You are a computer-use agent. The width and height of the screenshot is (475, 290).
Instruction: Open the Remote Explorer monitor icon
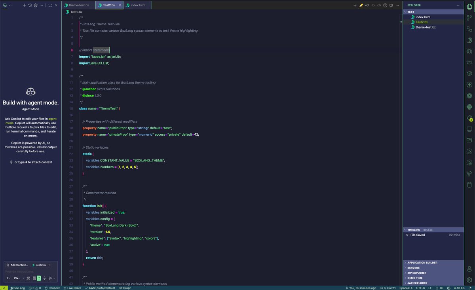(x=469, y=129)
